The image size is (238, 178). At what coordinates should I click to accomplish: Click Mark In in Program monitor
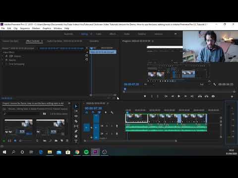pos(152,96)
